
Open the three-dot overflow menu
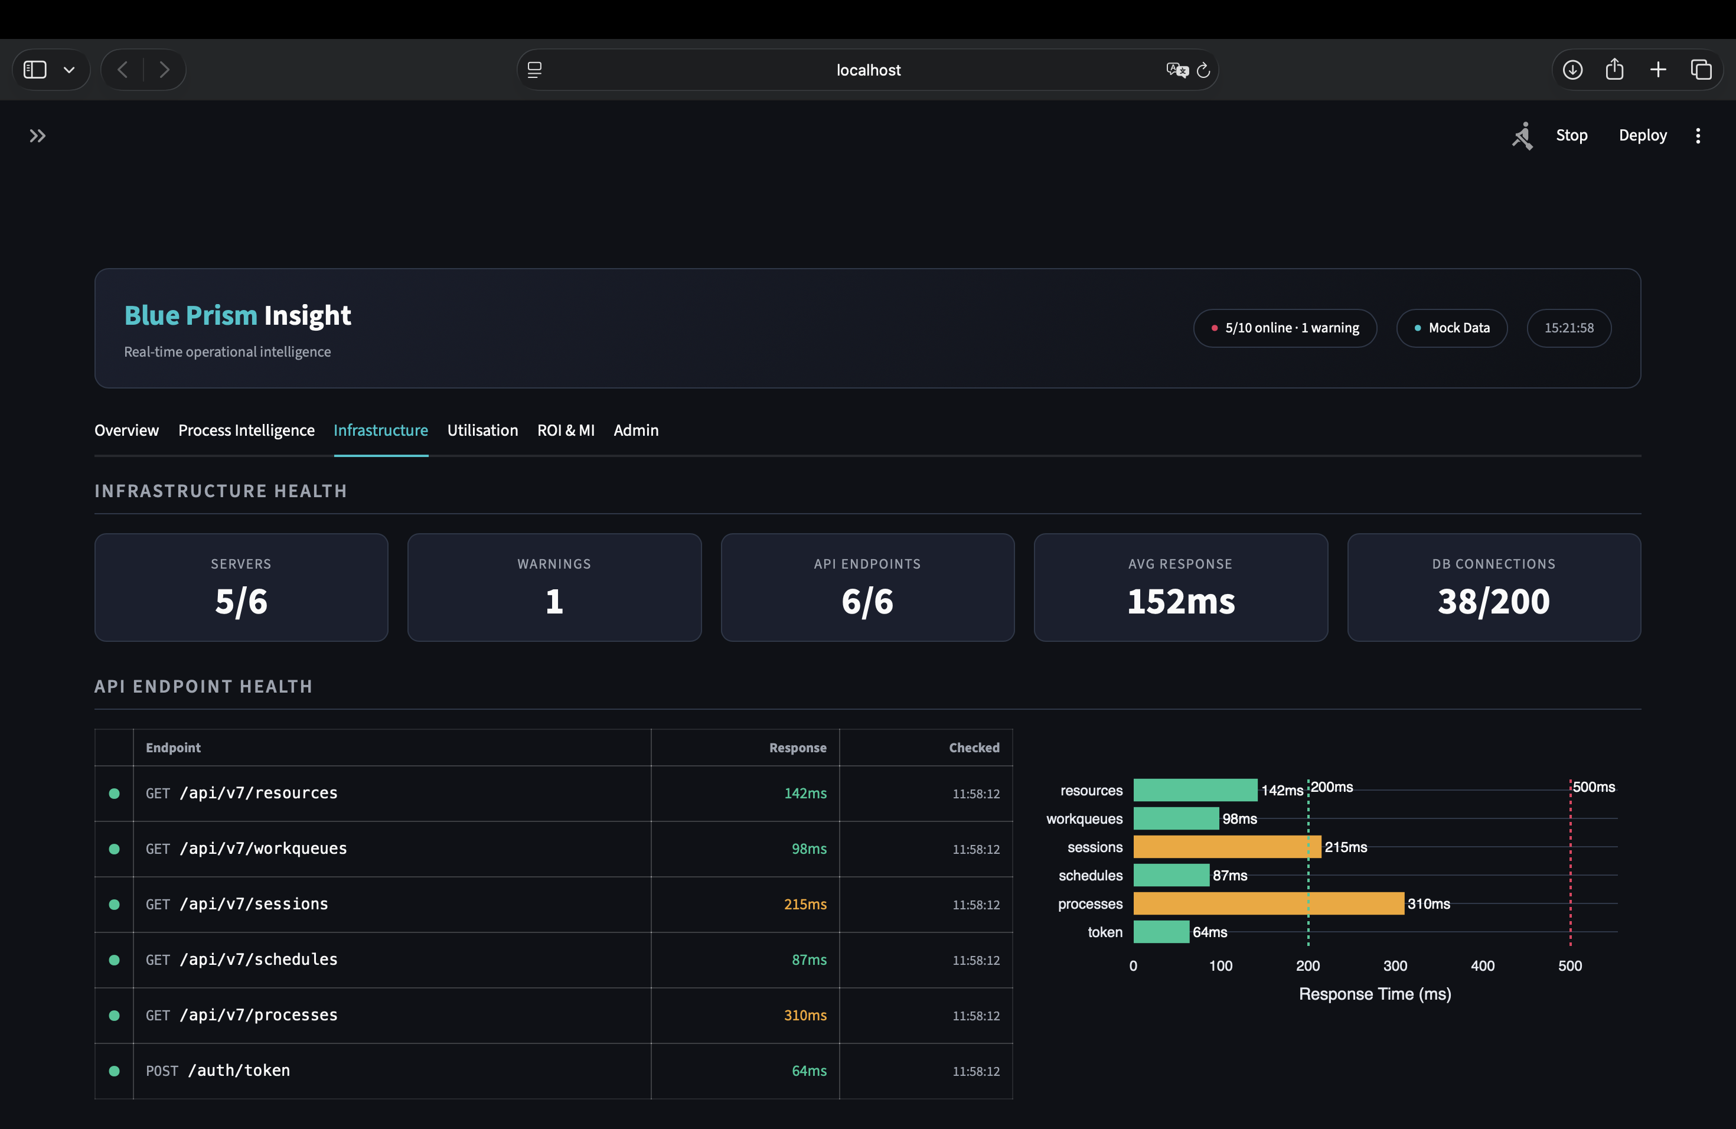pos(1698,136)
